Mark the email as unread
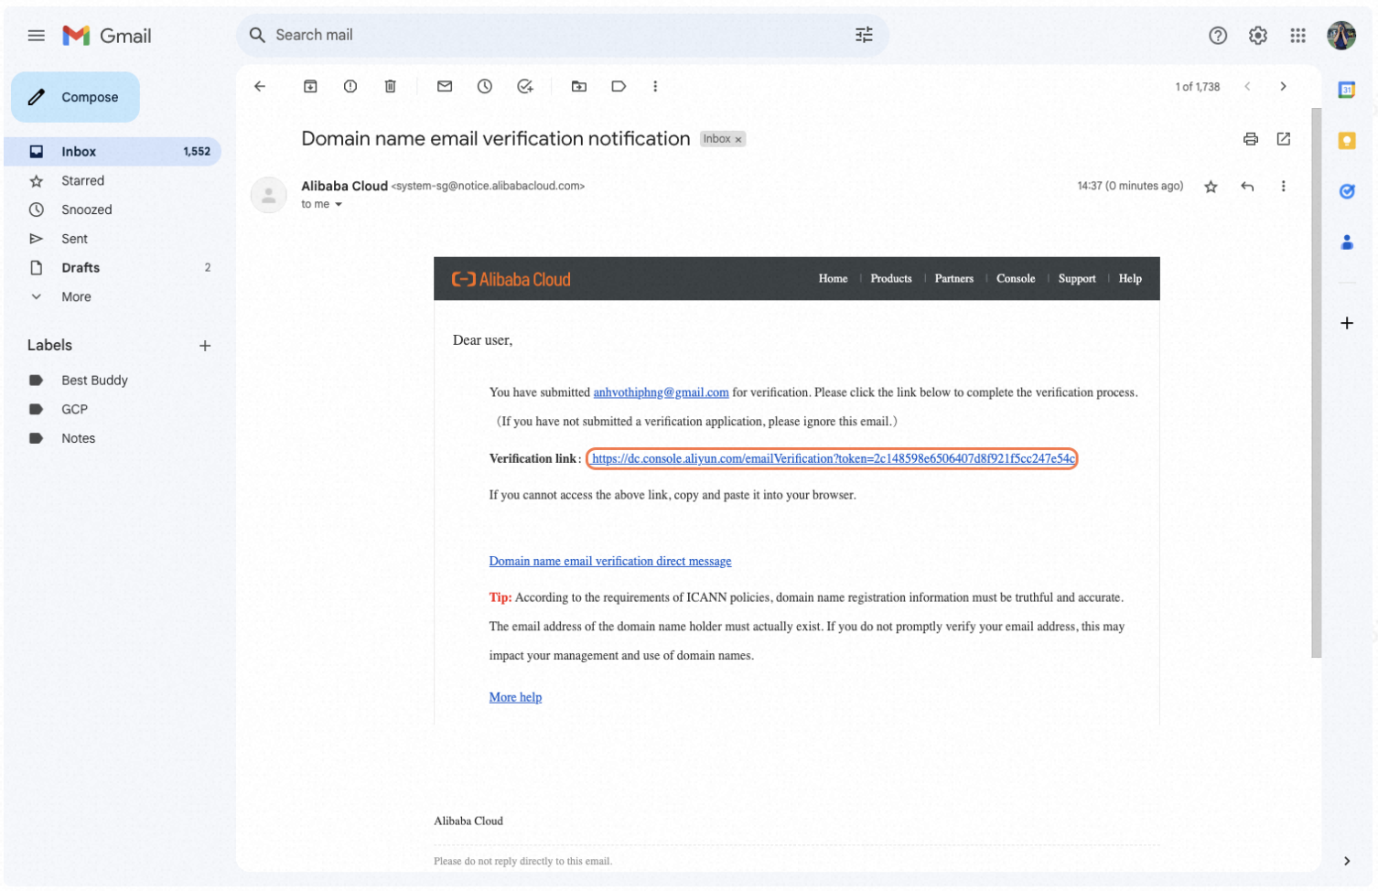 pyautogui.click(x=445, y=86)
